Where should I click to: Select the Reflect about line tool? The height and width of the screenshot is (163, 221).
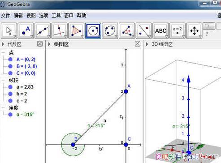pos(144,31)
